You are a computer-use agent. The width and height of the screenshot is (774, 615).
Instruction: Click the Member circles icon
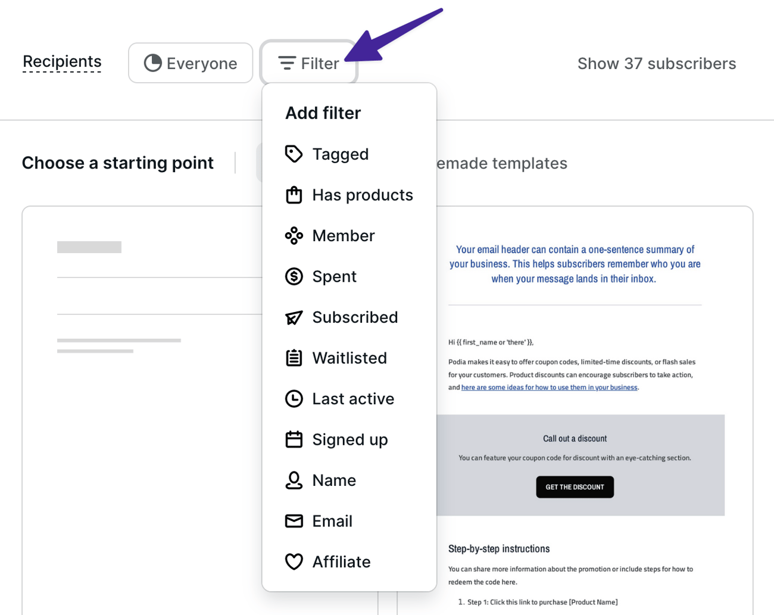(x=294, y=236)
